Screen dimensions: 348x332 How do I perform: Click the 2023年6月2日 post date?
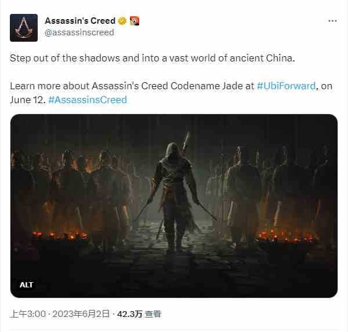tap(81, 314)
